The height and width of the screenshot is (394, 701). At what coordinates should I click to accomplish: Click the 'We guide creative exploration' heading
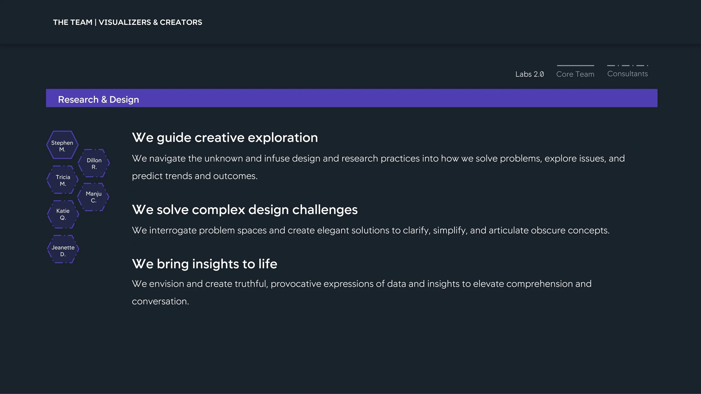225,138
